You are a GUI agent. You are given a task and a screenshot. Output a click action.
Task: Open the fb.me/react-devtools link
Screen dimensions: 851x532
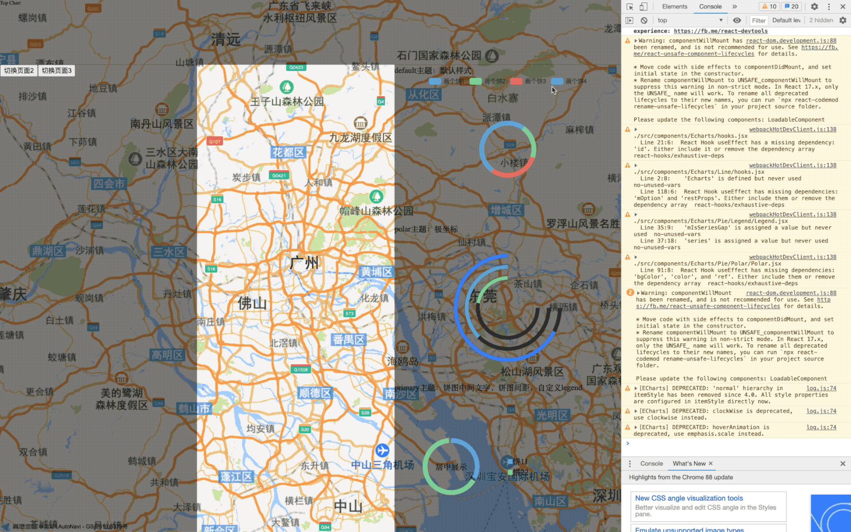720,31
